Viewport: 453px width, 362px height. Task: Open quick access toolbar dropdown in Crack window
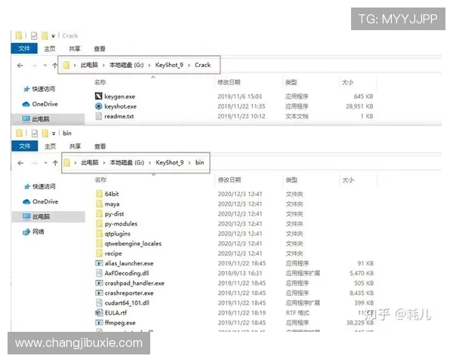[53, 36]
